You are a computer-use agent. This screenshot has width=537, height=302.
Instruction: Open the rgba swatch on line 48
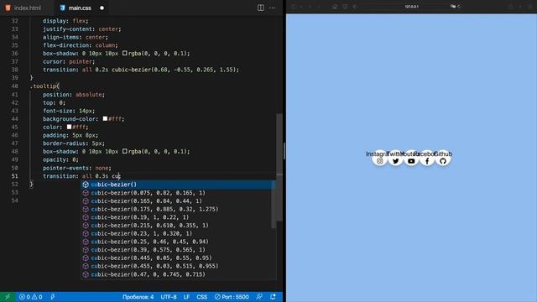coord(125,151)
